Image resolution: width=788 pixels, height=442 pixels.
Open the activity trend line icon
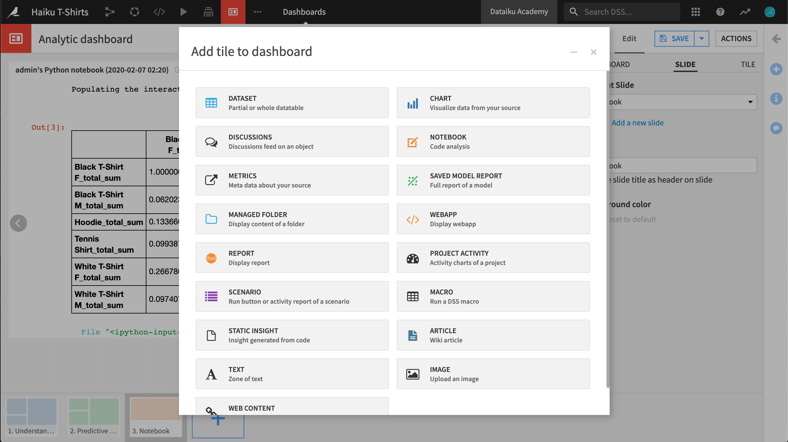click(745, 12)
